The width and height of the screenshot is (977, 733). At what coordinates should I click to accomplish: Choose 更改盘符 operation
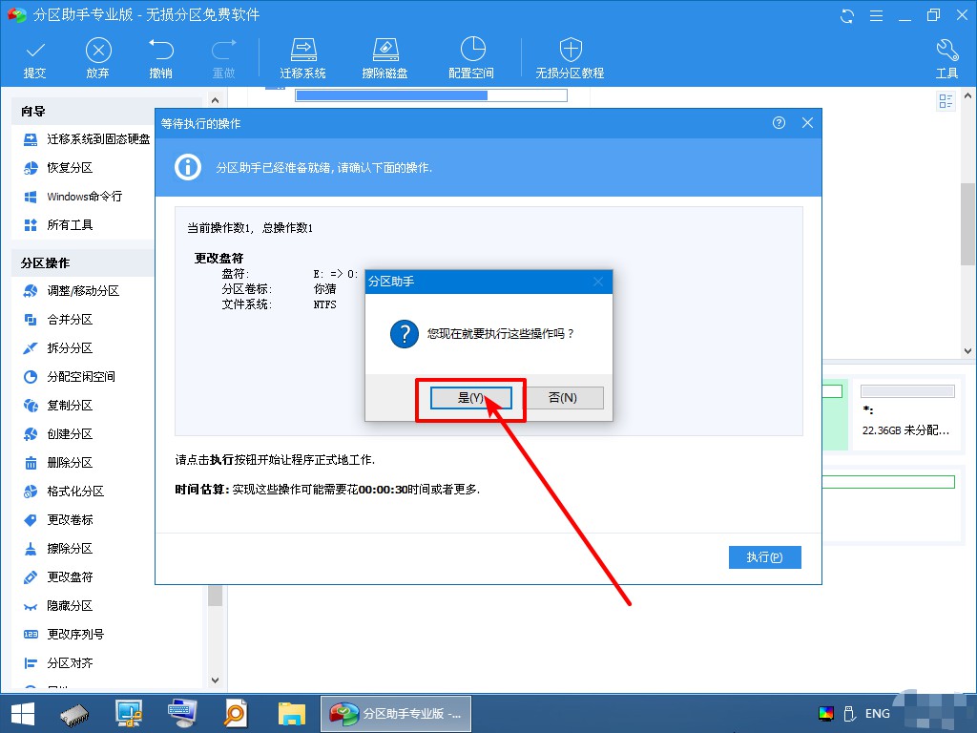coord(58,577)
